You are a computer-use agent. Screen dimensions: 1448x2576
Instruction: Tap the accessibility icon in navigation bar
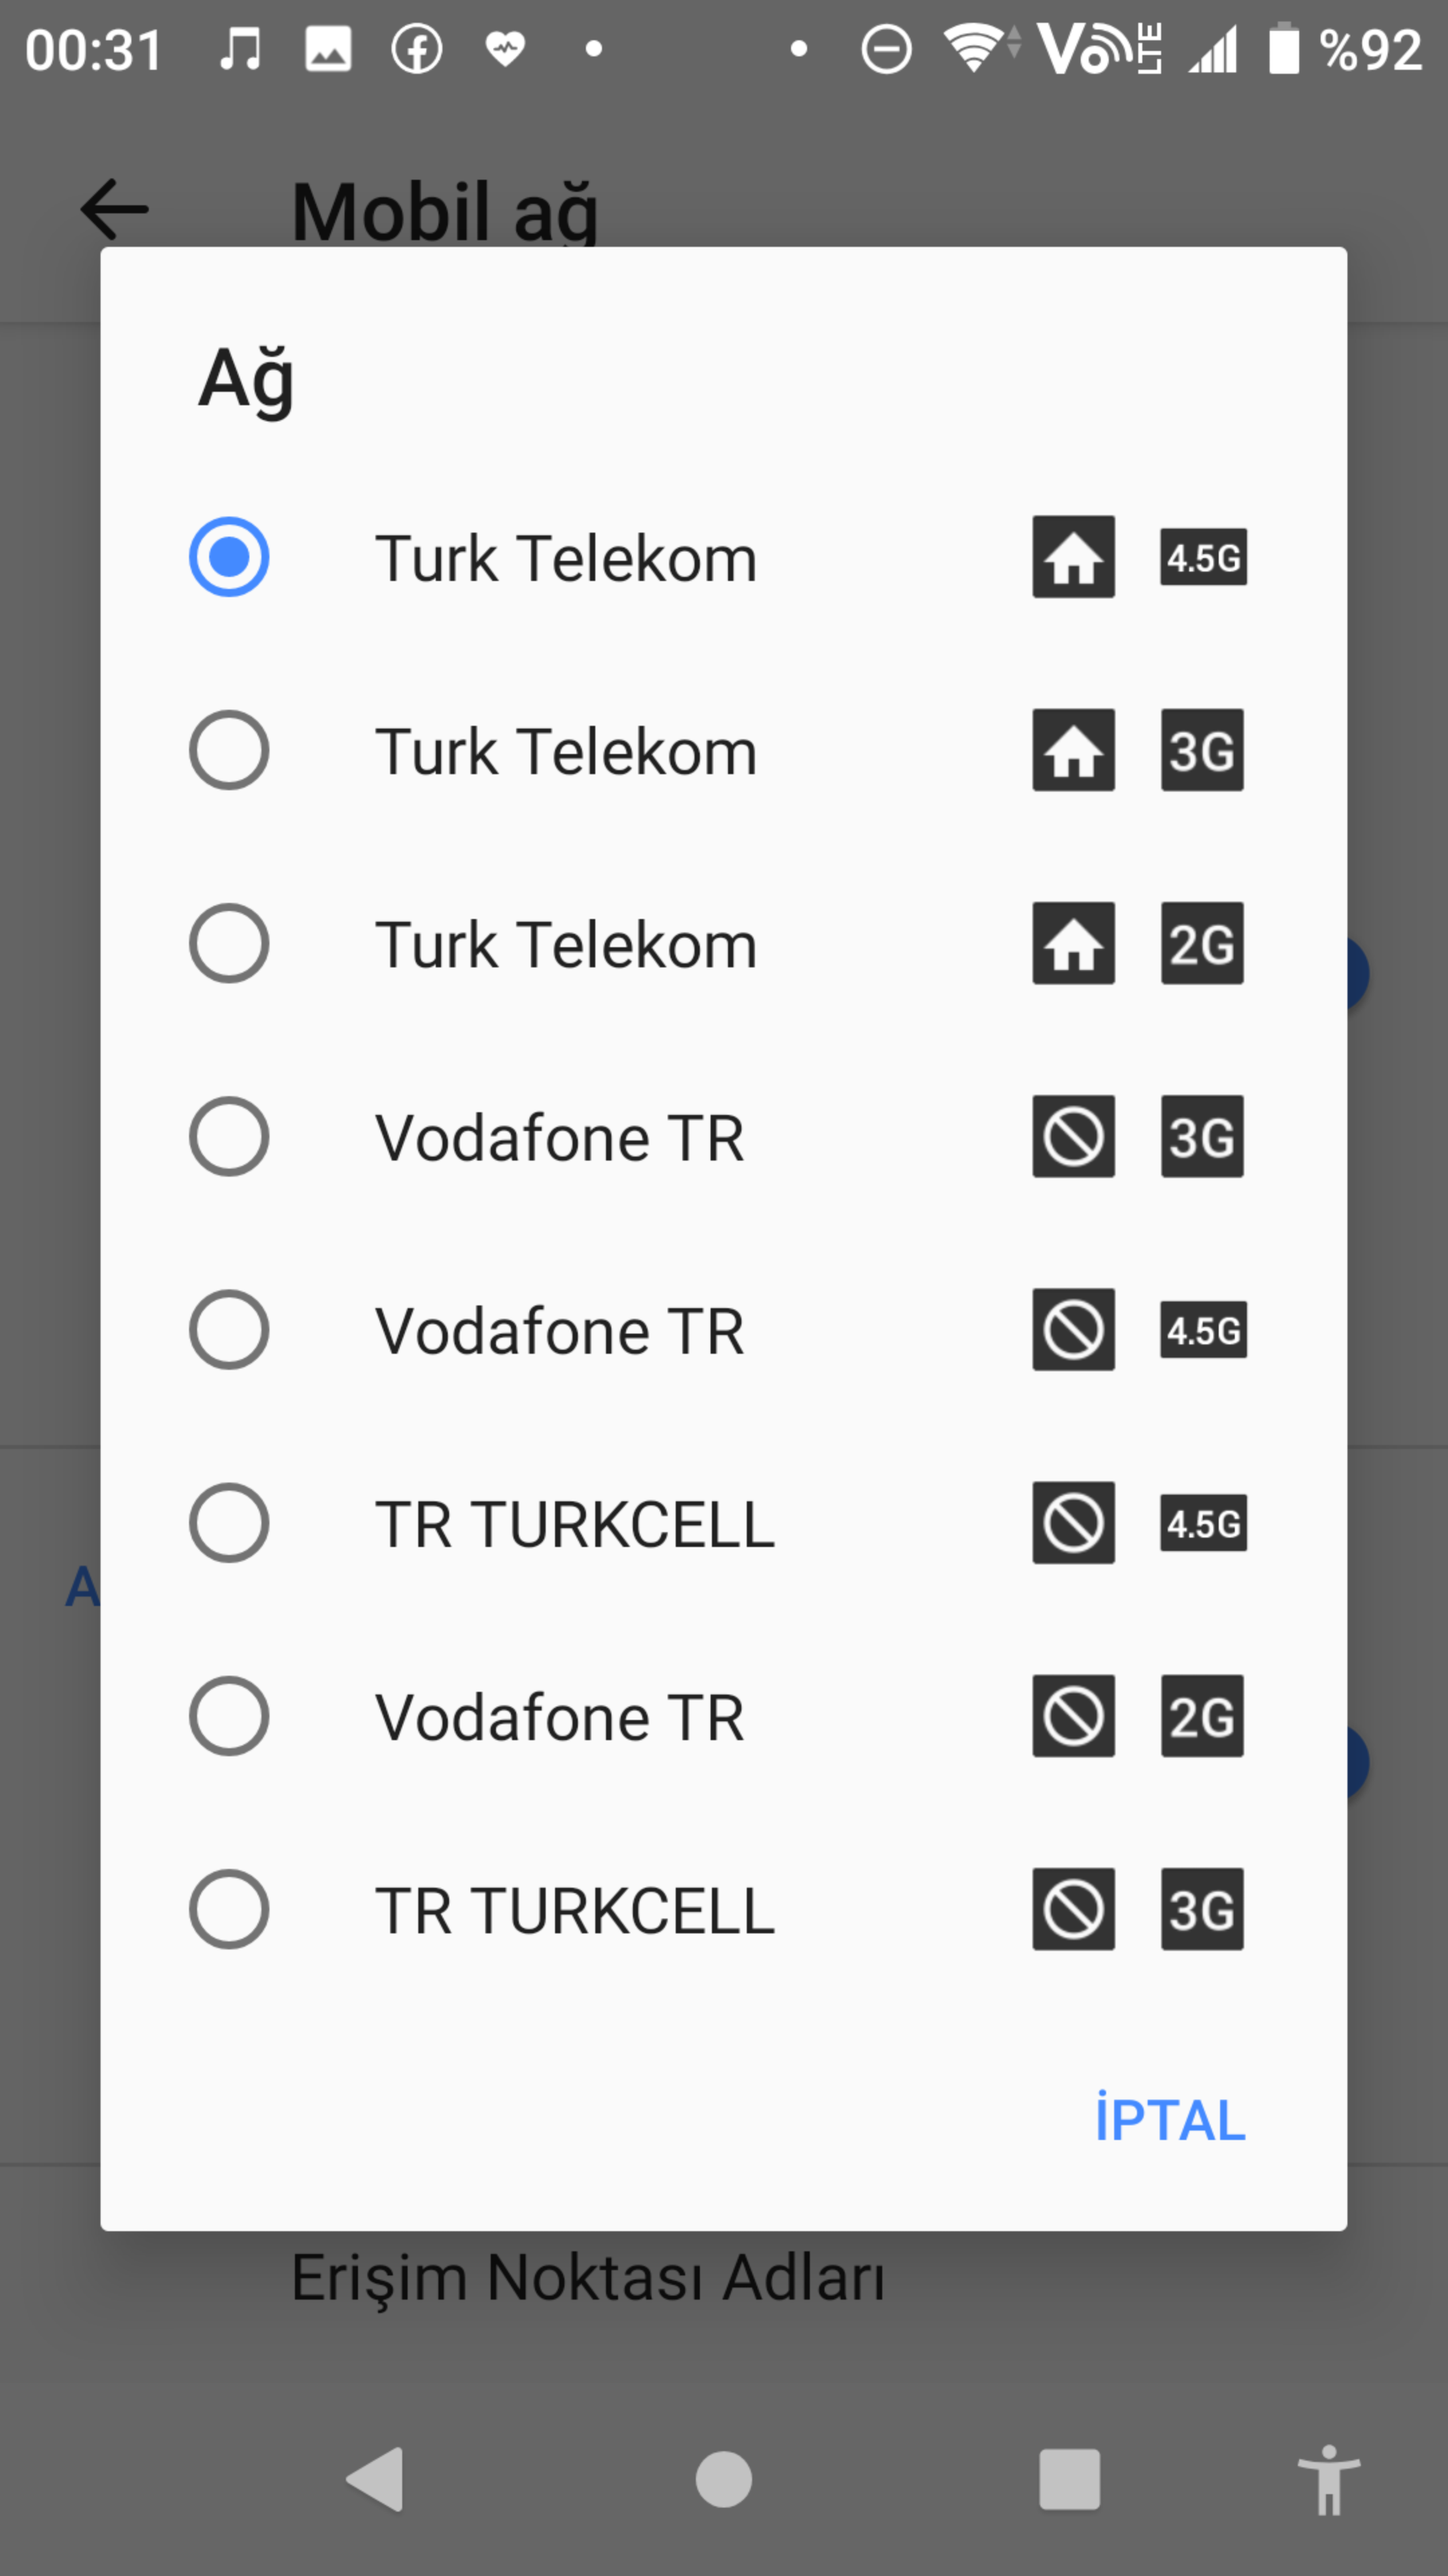tap(1328, 2480)
